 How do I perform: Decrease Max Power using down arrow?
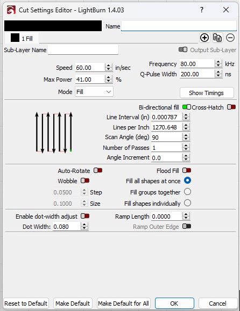pyautogui.click(x=109, y=81)
